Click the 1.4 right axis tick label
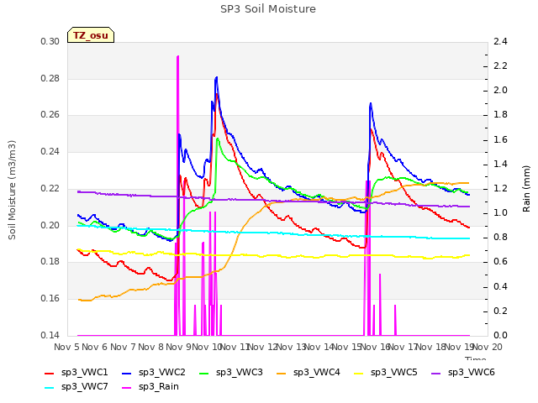538x403 pixels. pyautogui.click(x=500, y=165)
